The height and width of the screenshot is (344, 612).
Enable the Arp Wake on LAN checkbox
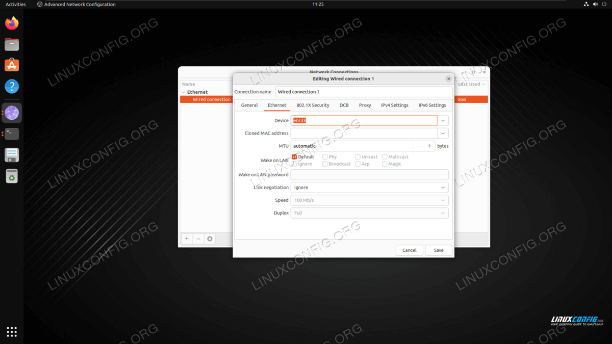click(x=358, y=164)
